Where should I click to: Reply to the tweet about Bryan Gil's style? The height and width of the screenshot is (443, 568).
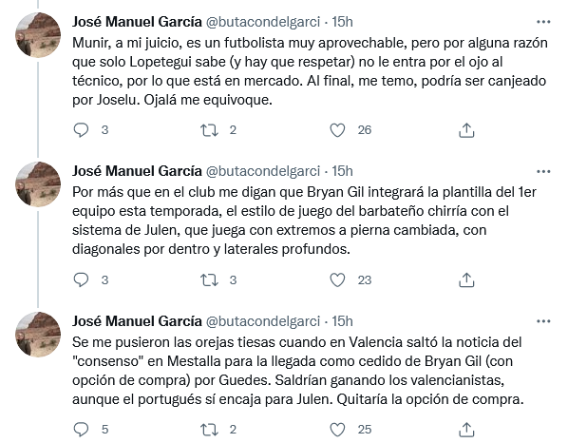tap(81, 279)
